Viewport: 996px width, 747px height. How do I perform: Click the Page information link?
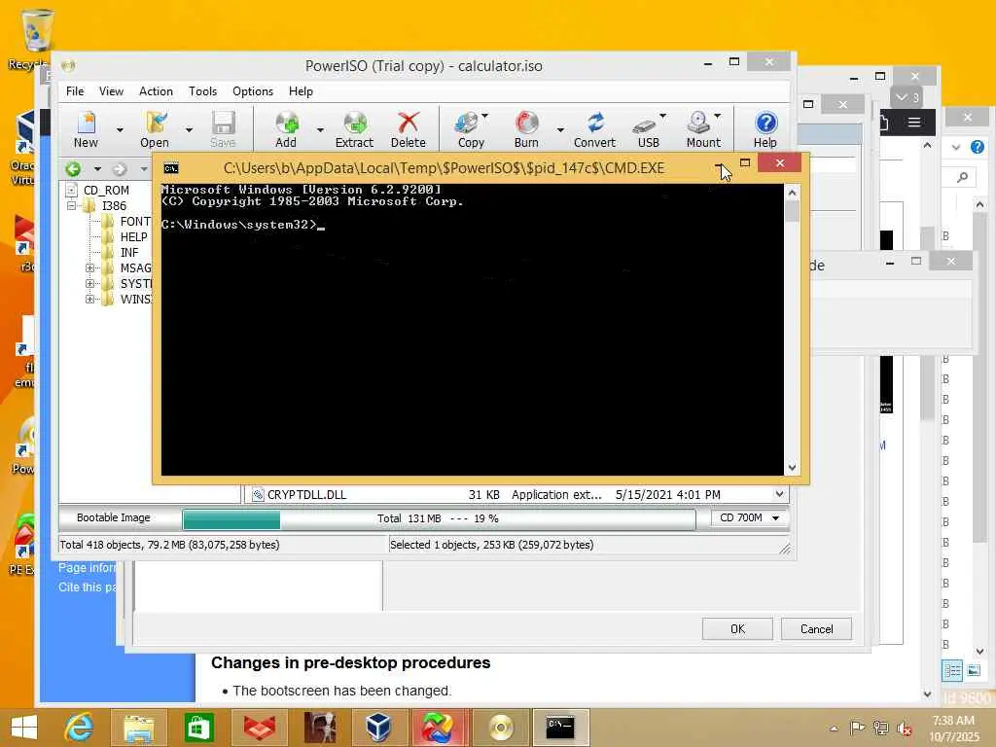coord(87,568)
